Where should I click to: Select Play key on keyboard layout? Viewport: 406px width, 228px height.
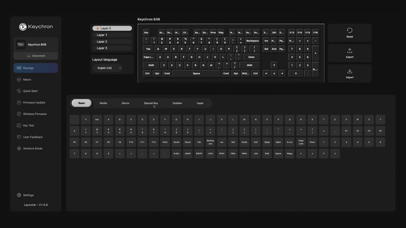(x=221, y=32)
